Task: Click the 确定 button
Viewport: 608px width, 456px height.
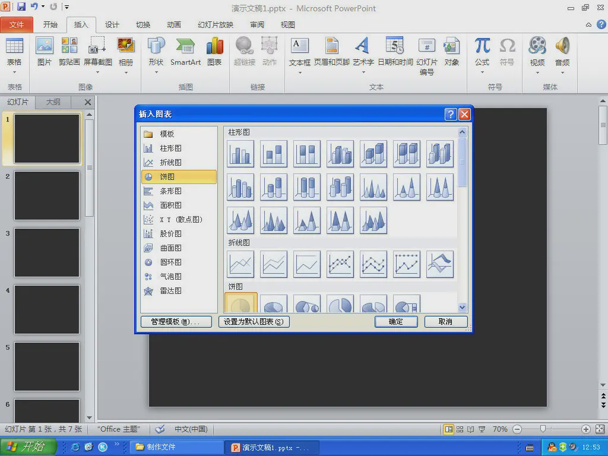Action: tap(396, 322)
